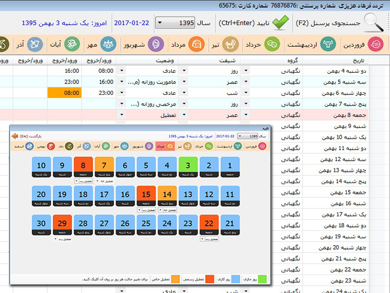Click the Back (Esc) link in popup
The image size is (390, 293).
[x=31, y=136]
